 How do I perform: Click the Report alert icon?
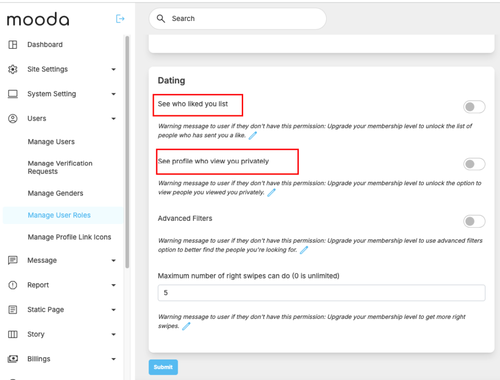pyautogui.click(x=13, y=285)
